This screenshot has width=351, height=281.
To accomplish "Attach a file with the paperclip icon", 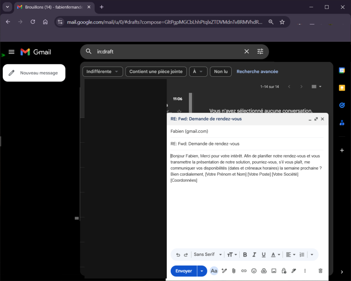I will 234,271.
